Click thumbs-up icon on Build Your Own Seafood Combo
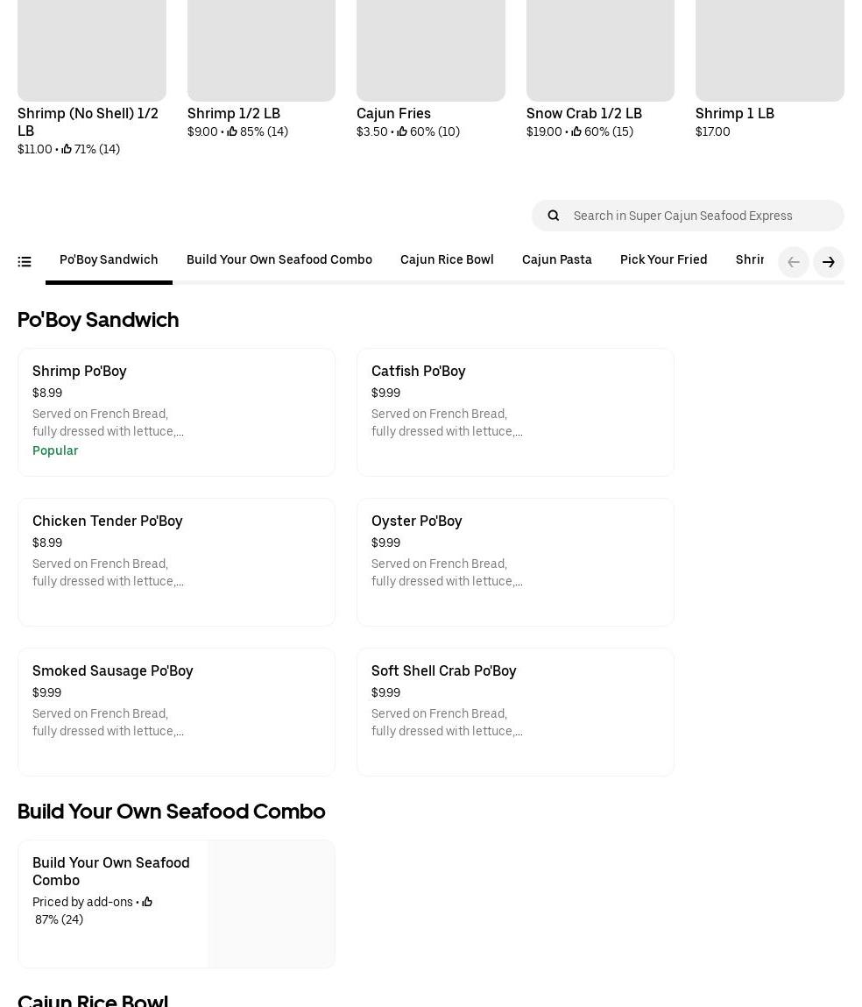This screenshot has height=1007, width=862. [147, 902]
